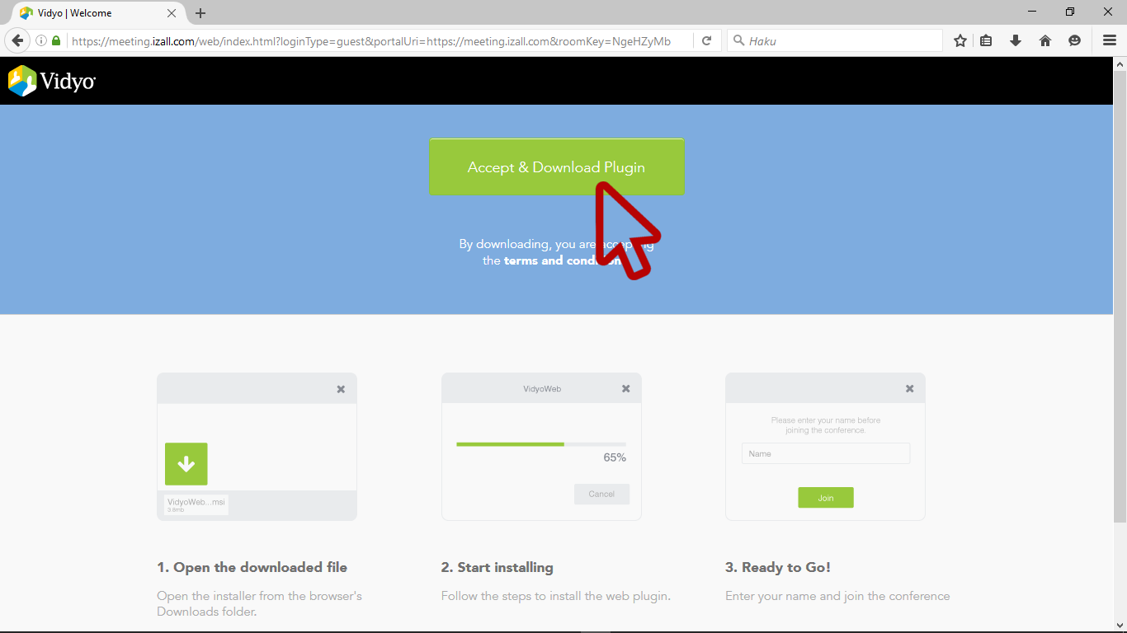
Task: Close the Vidyo Welcome tab
Action: click(x=172, y=13)
